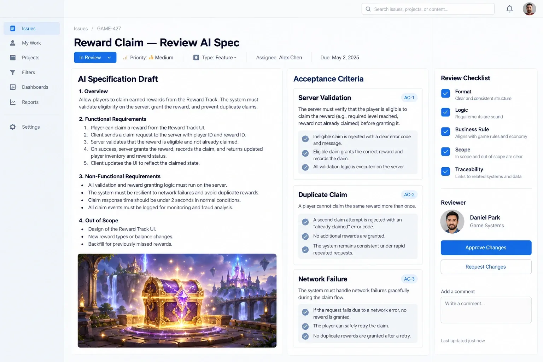Click the Request Changes button
Screen dimensions: 543x362
[486, 267]
